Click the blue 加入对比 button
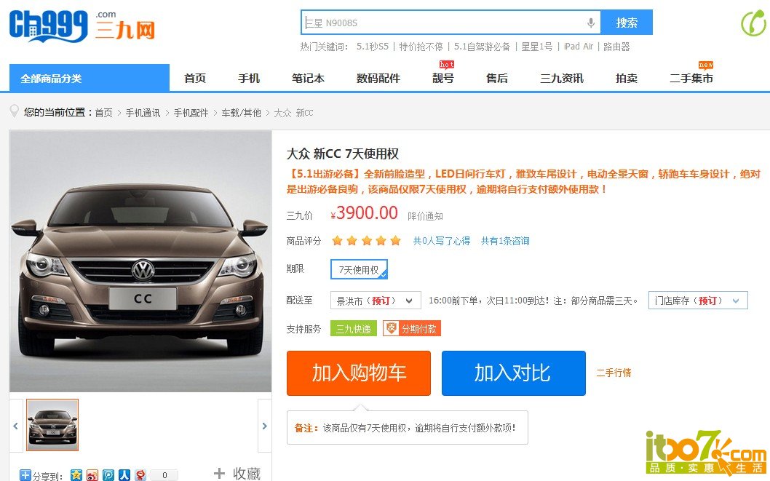The width and height of the screenshot is (770, 481). click(x=514, y=373)
